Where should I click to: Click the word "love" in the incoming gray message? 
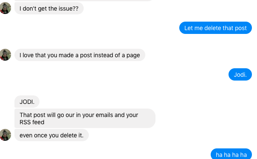[28, 55]
